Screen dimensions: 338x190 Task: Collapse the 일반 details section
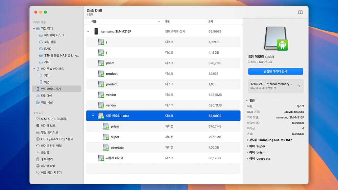click(247, 101)
